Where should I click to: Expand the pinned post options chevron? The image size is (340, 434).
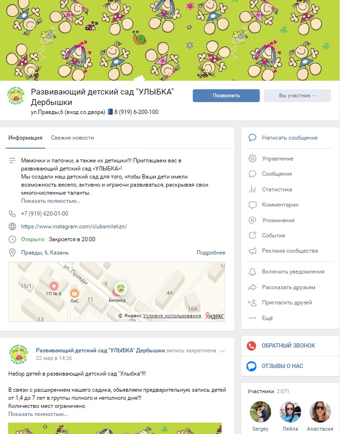pos(222,351)
